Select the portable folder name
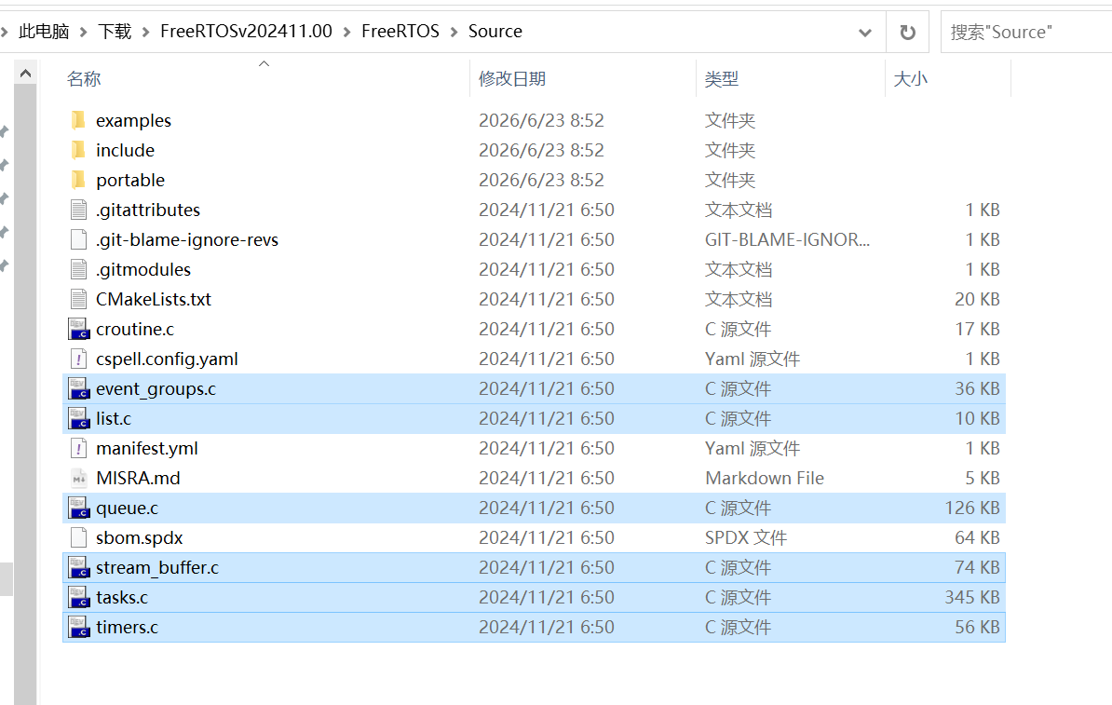The width and height of the screenshot is (1112, 705). click(130, 180)
